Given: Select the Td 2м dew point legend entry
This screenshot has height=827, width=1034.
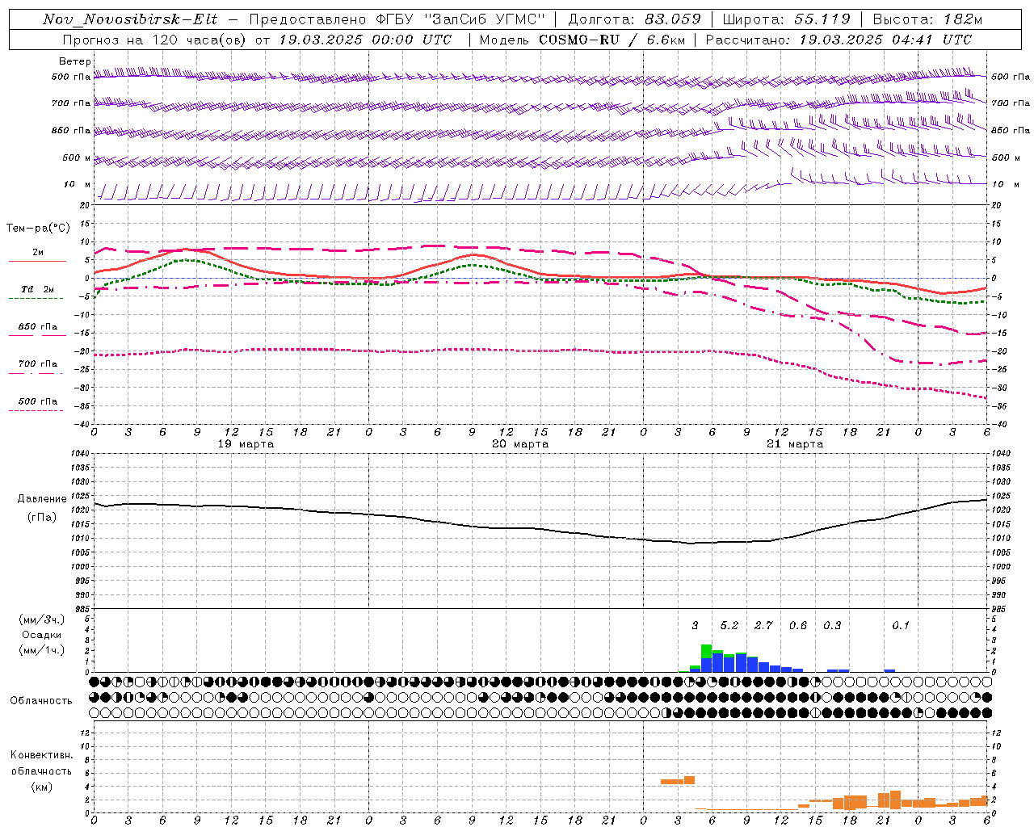Looking at the screenshot, I should point(38,289).
